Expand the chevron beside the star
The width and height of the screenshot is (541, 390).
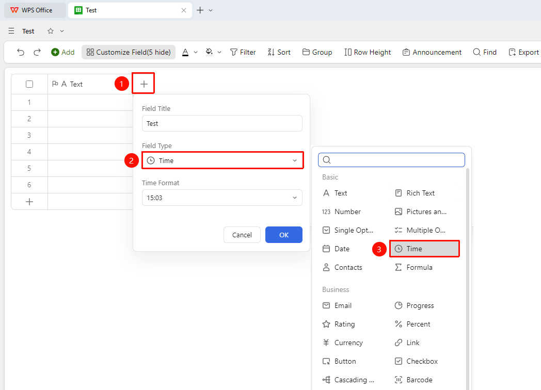(62, 31)
